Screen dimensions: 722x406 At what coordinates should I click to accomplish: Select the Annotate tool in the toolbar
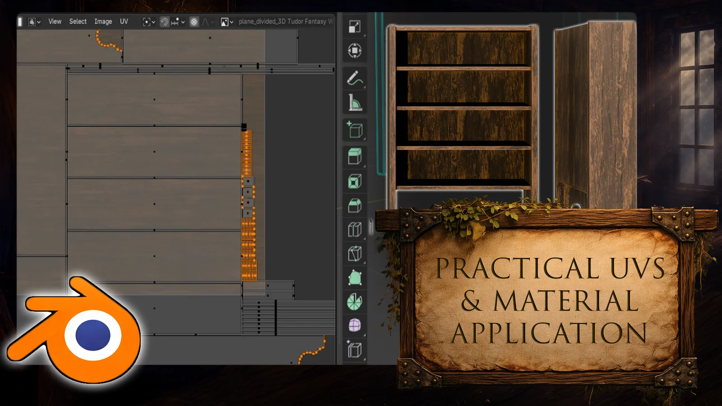coord(354,77)
